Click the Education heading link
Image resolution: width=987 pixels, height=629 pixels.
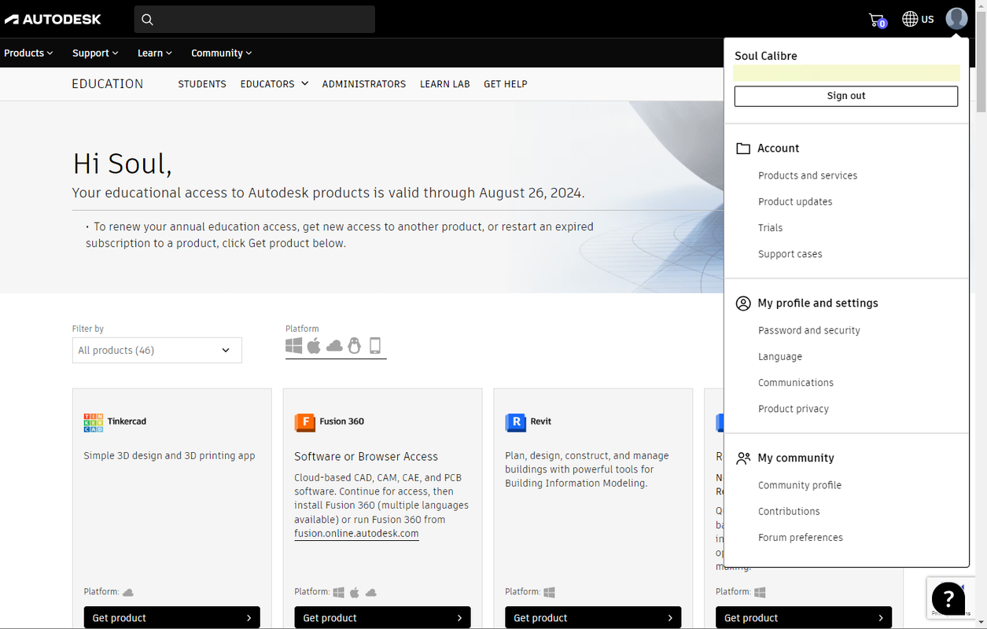[108, 84]
